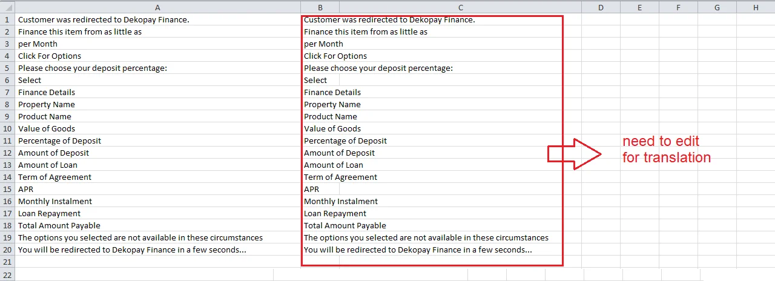Select column B header
The width and height of the screenshot is (775, 281).
tap(320, 7)
